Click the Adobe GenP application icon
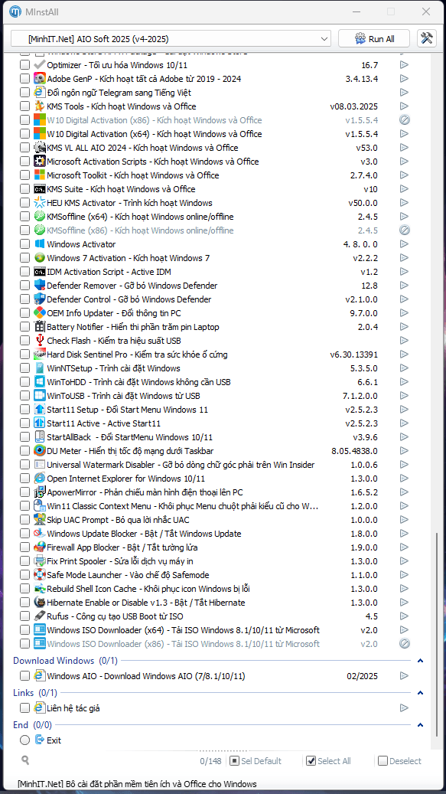 tap(40, 79)
